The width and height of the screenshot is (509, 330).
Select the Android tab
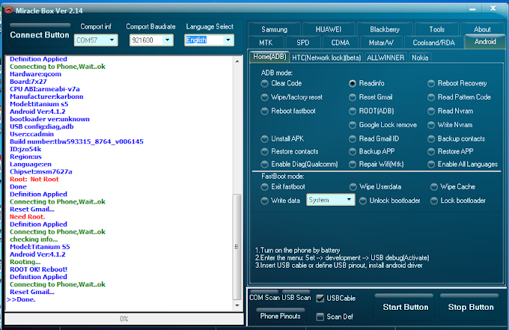pyautogui.click(x=485, y=42)
